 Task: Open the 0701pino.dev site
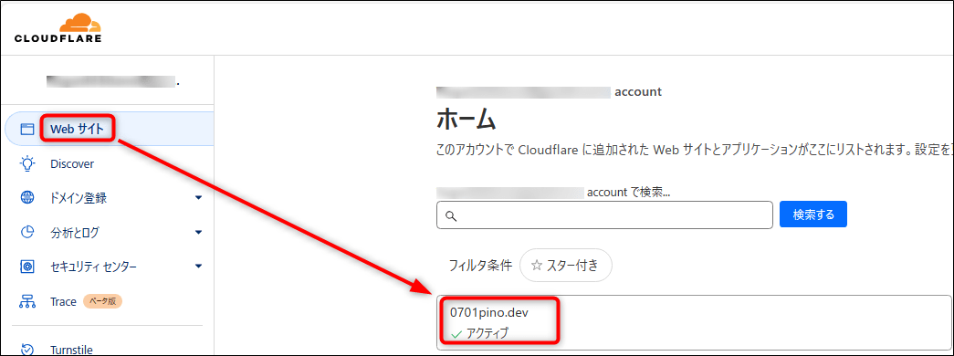coord(489,313)
